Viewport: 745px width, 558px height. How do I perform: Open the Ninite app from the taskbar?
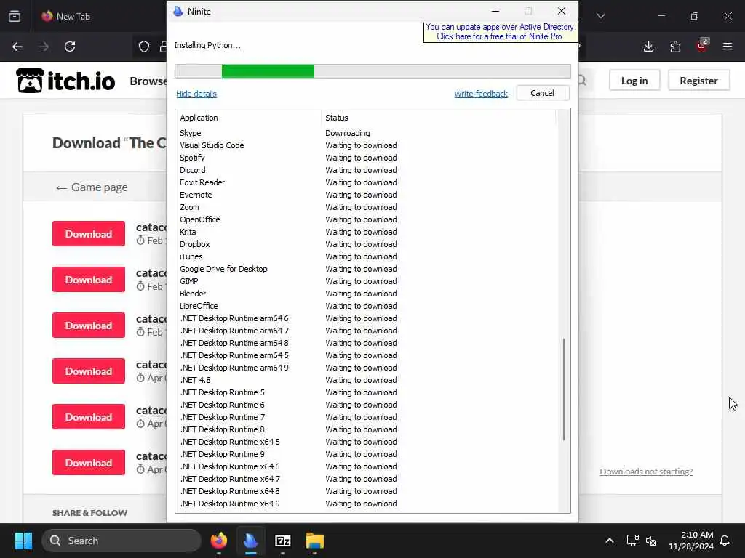click(251, 541)
